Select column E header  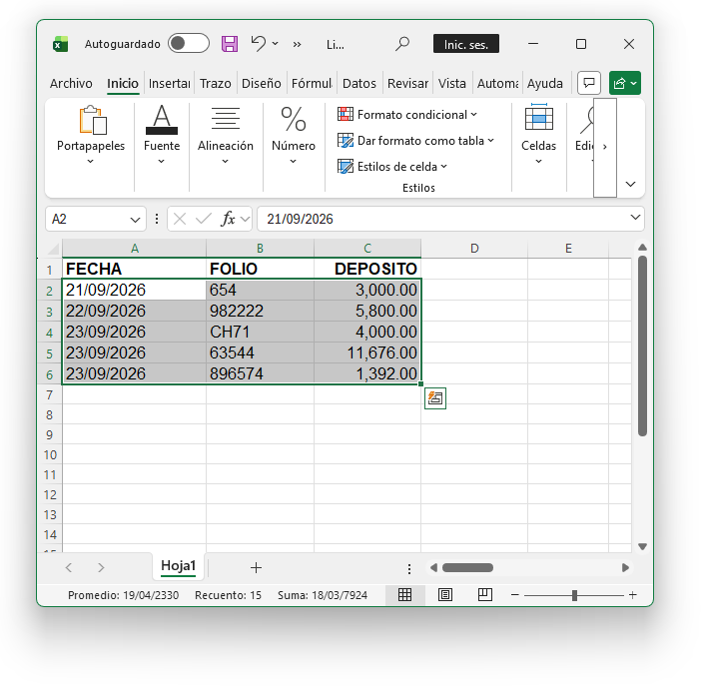point(568,249)
